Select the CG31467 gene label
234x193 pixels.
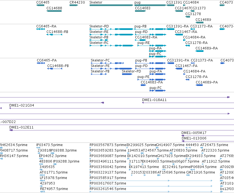pos(182,8)
